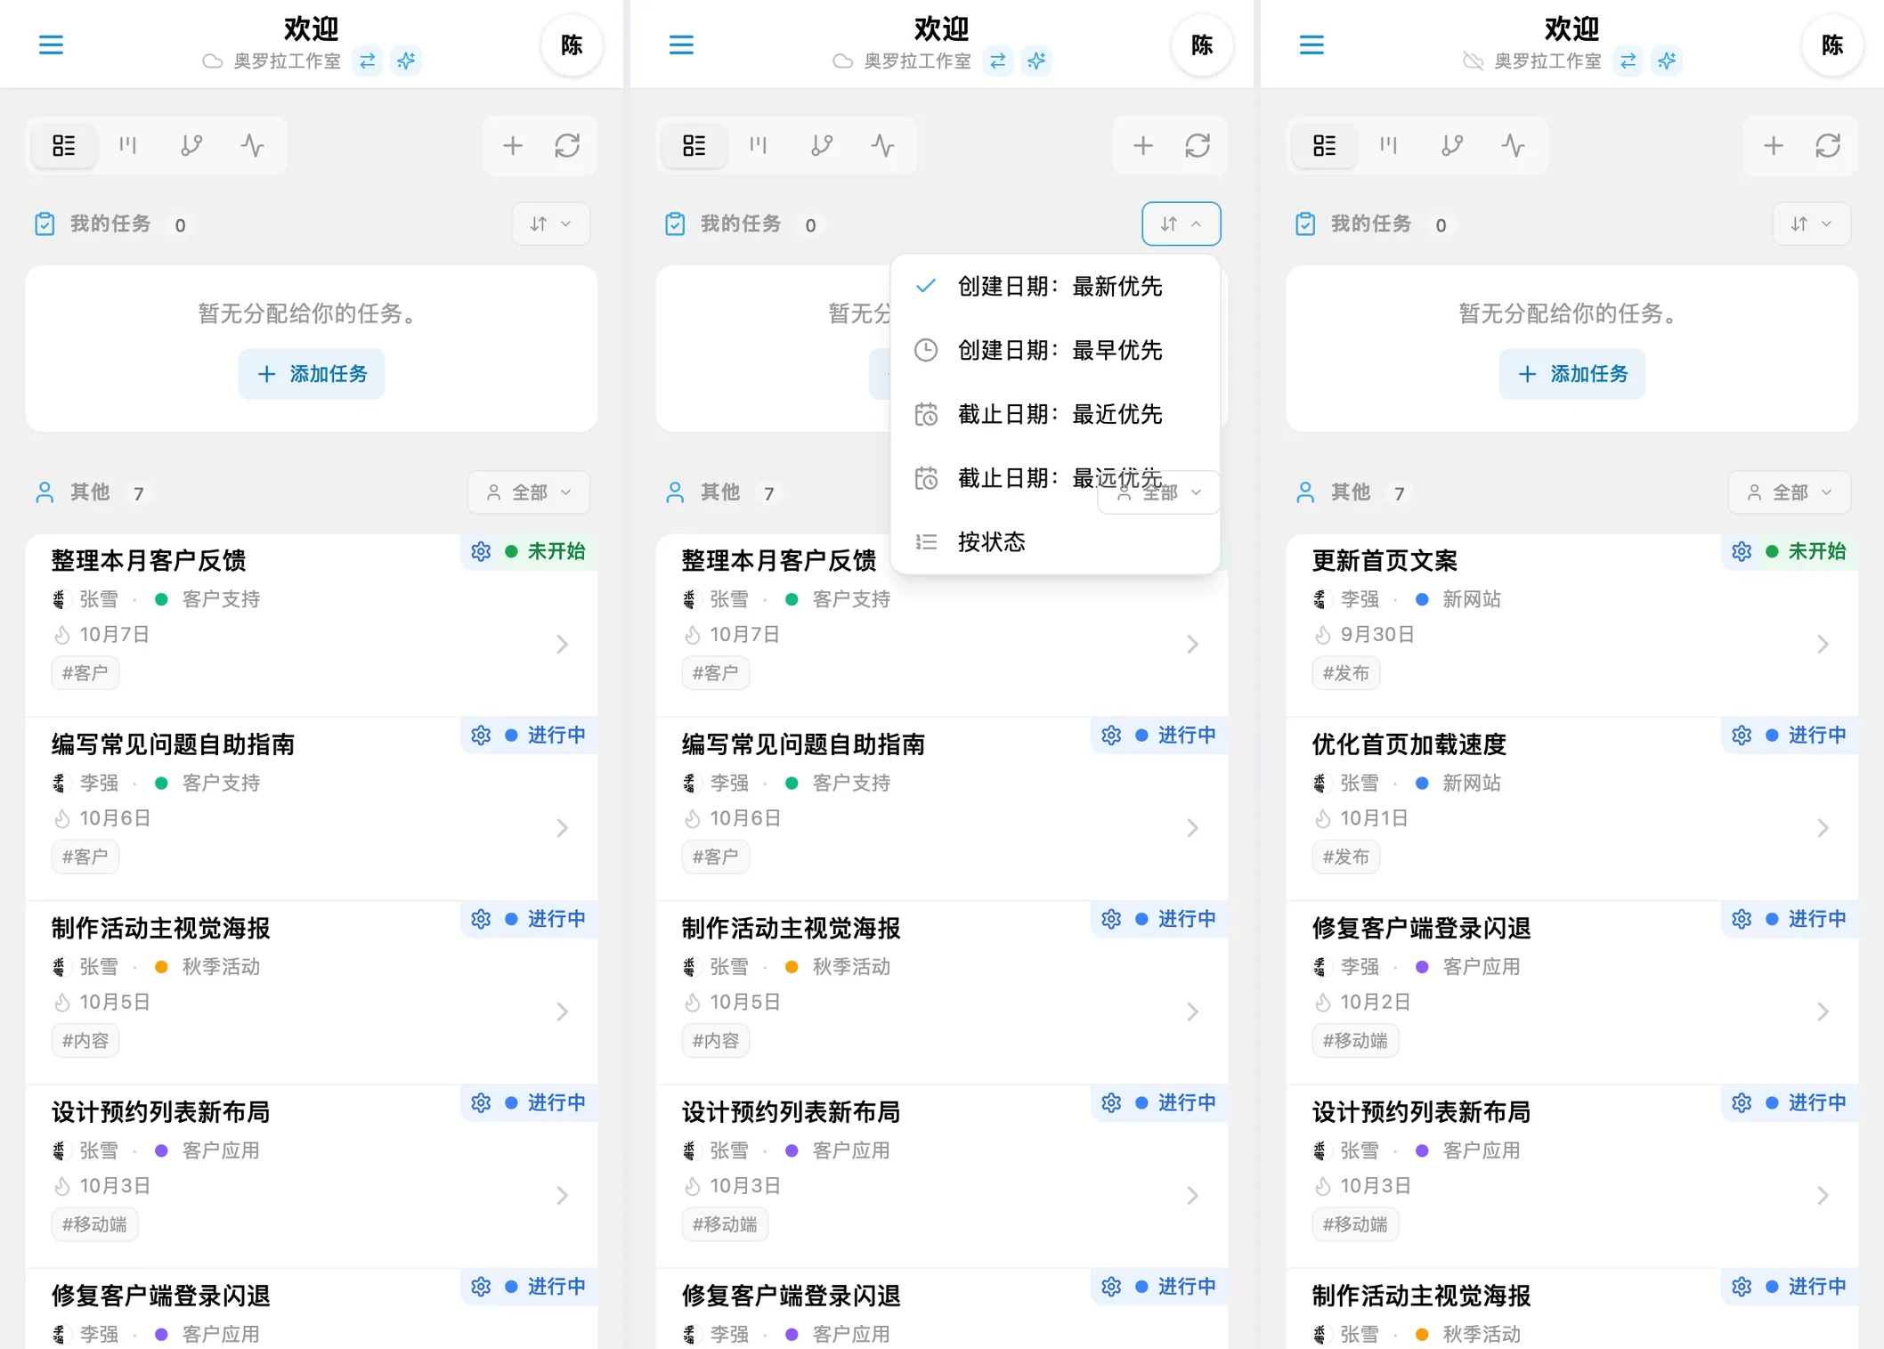Open task 制作活动主视觉海报 in middle panel
Viewport: 1884px width, 1349px height.
click(942, 992)
